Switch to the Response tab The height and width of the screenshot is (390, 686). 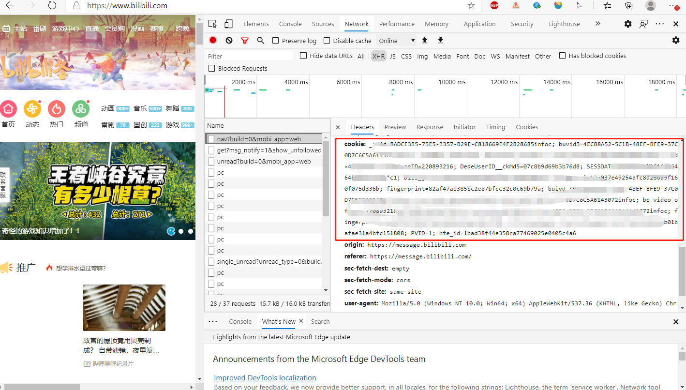[x=430, y=127]
